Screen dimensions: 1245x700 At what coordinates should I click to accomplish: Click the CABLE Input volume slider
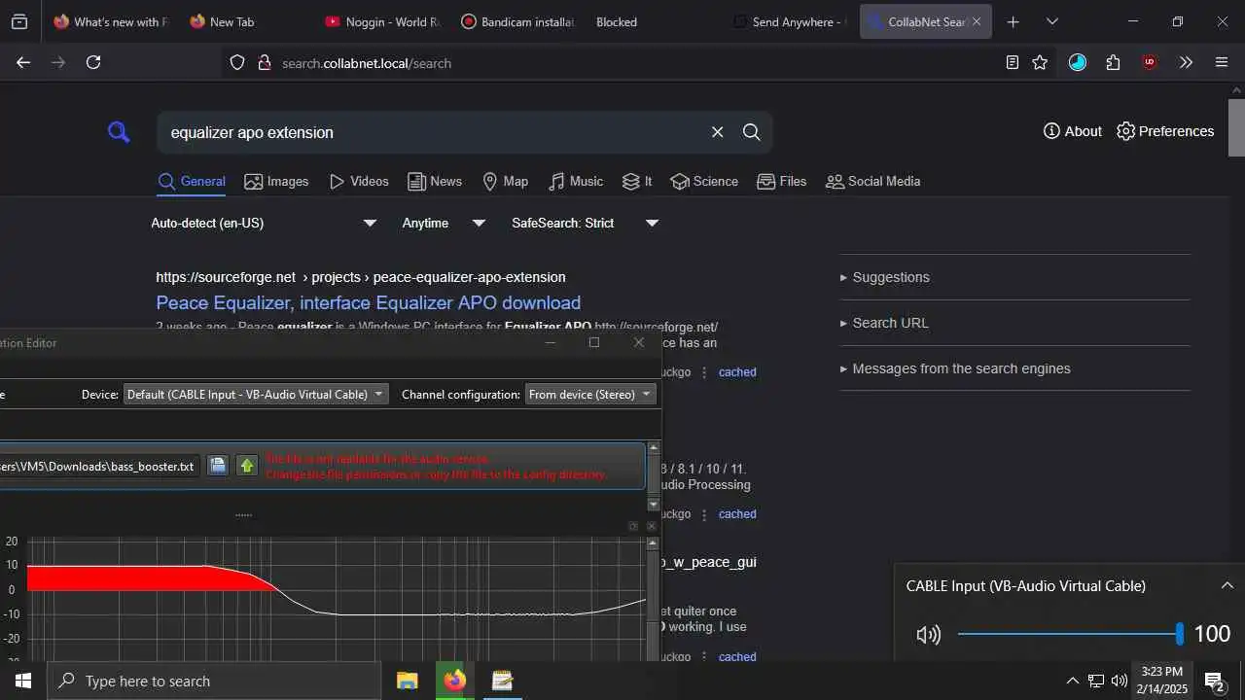[x=1069, y=634]
